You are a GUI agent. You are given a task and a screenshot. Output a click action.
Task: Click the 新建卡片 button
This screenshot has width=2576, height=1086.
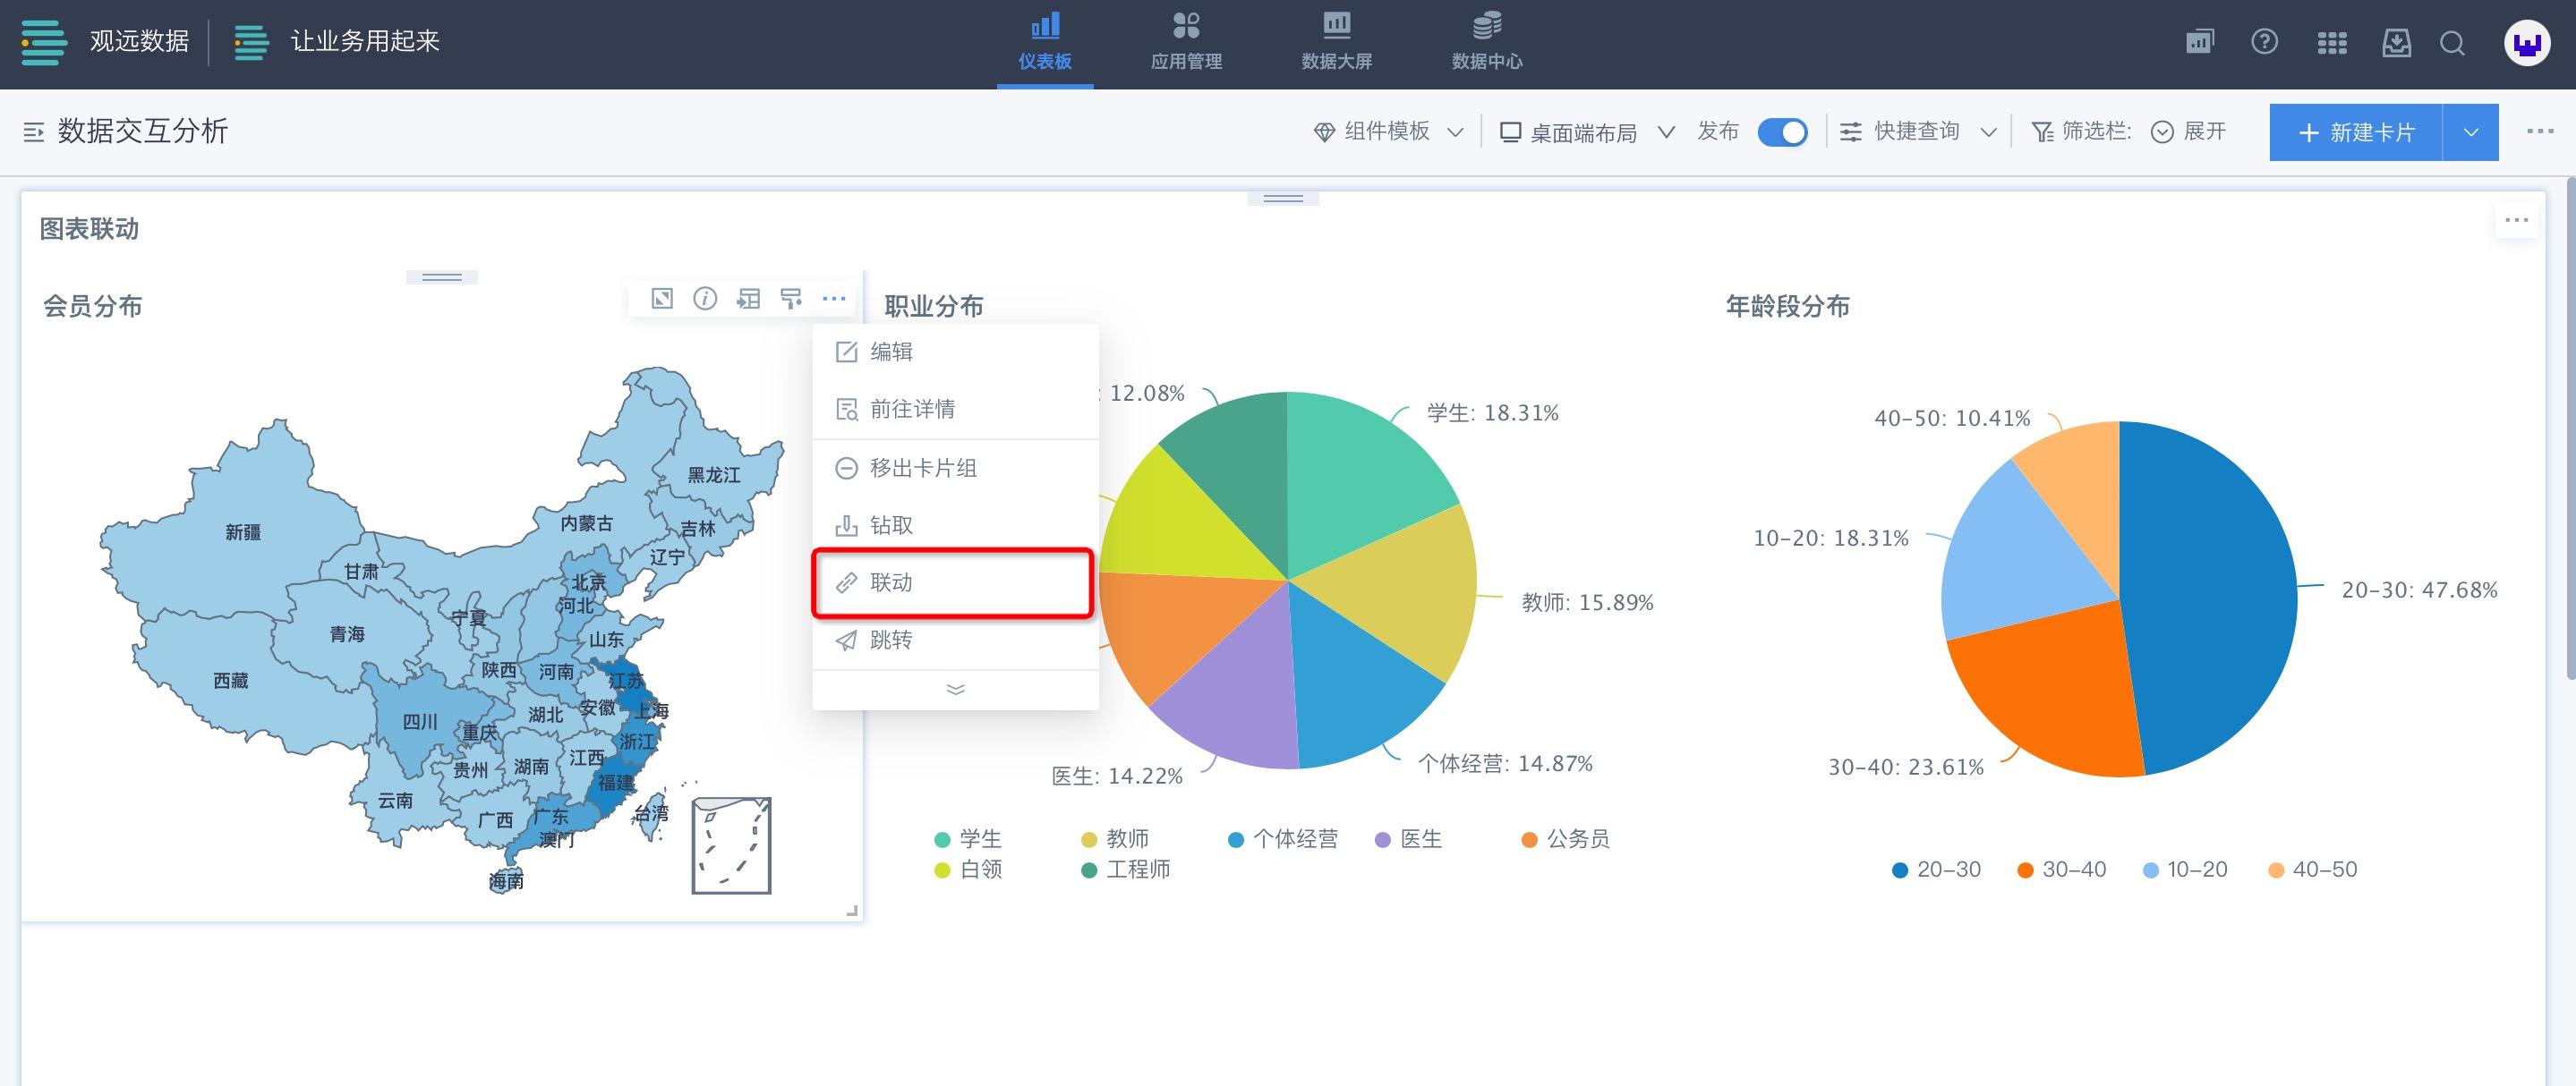coord(2355,132)
